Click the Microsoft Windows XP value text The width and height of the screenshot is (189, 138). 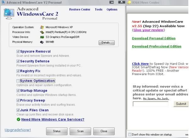[59, 27]
